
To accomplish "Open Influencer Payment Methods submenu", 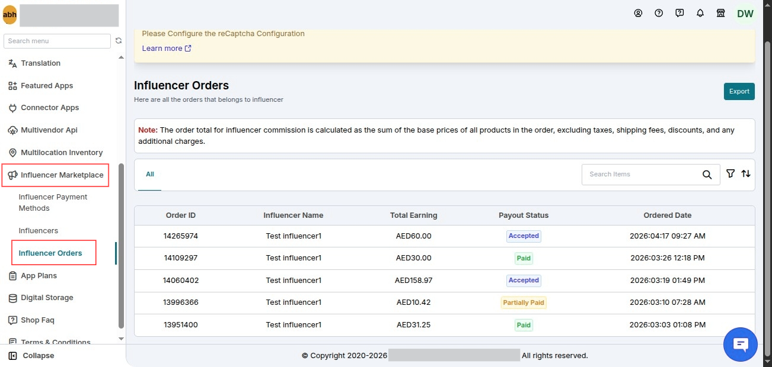I will coord(53,202).
